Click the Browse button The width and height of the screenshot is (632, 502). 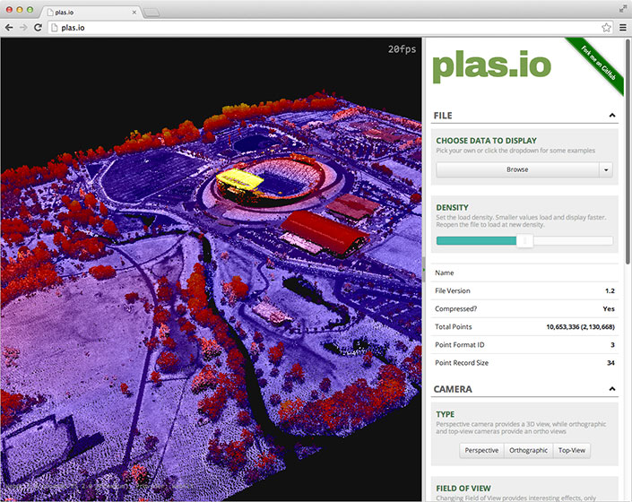pyautogui.click(x=517, y=169)
